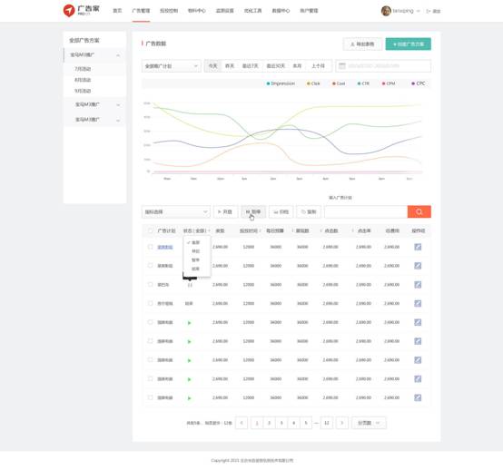Select 暂停 in the status filter menu
This screenshot has height=470, width=503.
pos(195,260)
